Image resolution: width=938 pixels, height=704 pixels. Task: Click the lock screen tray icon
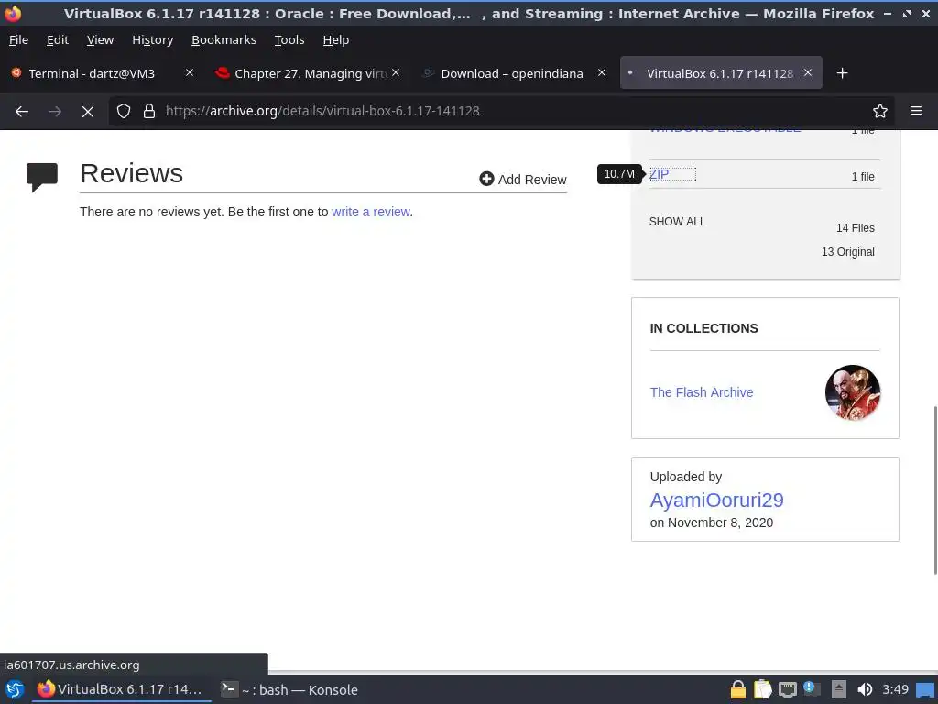pyautogui.click(x=738, y=689)
